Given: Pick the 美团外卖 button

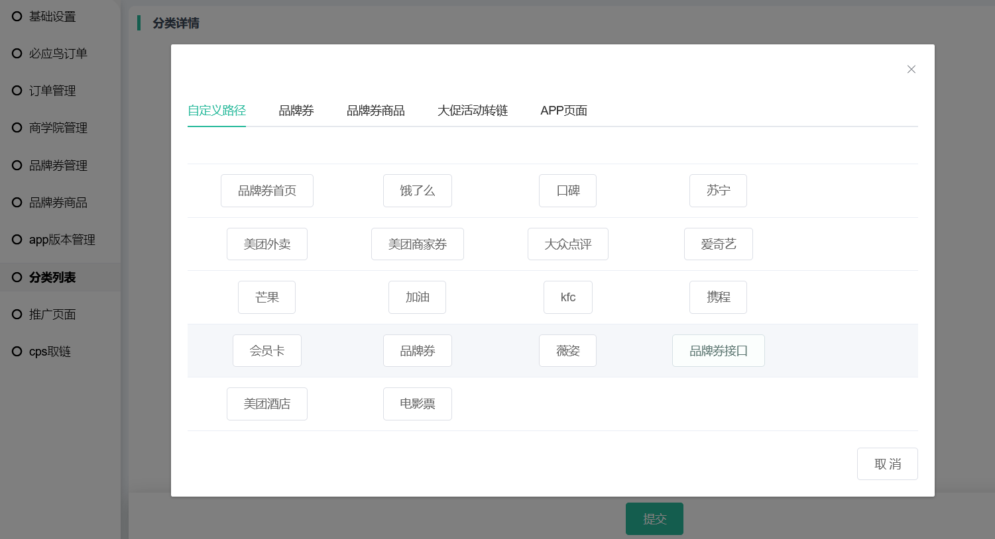Looking at the screenshot, I should (267, 244).
